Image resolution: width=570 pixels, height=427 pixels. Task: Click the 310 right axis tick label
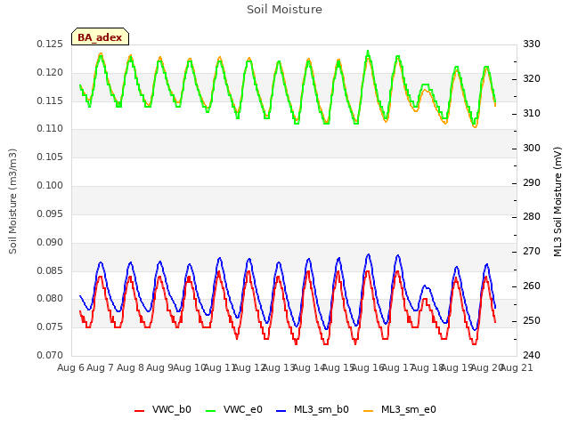pyautogui.click(x=532, y=113)
